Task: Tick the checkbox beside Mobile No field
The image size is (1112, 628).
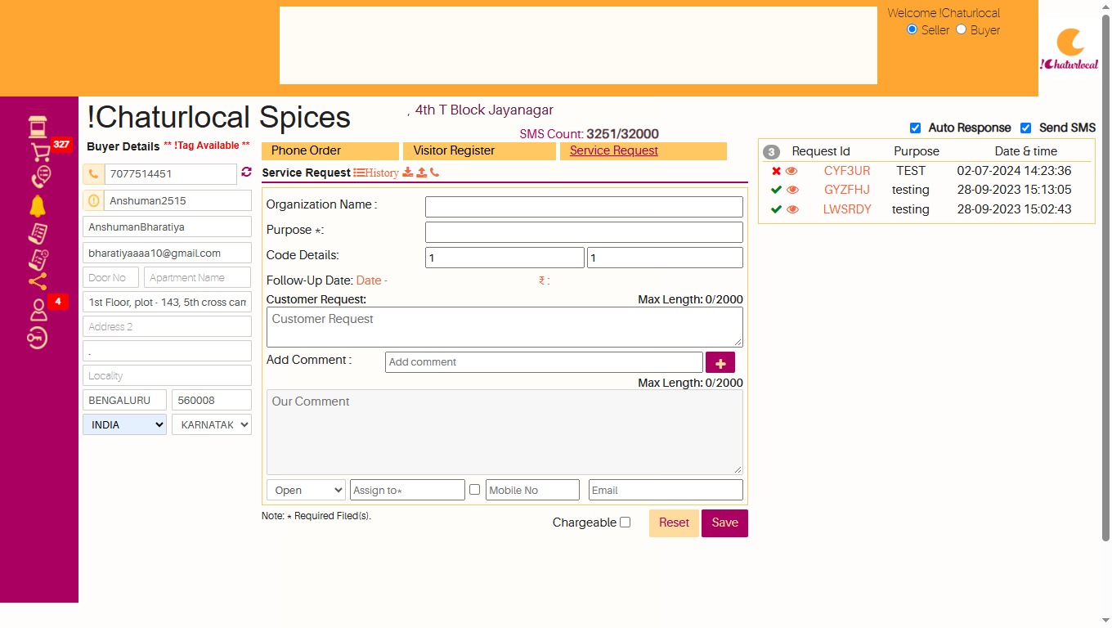Action: pos(474,489)
